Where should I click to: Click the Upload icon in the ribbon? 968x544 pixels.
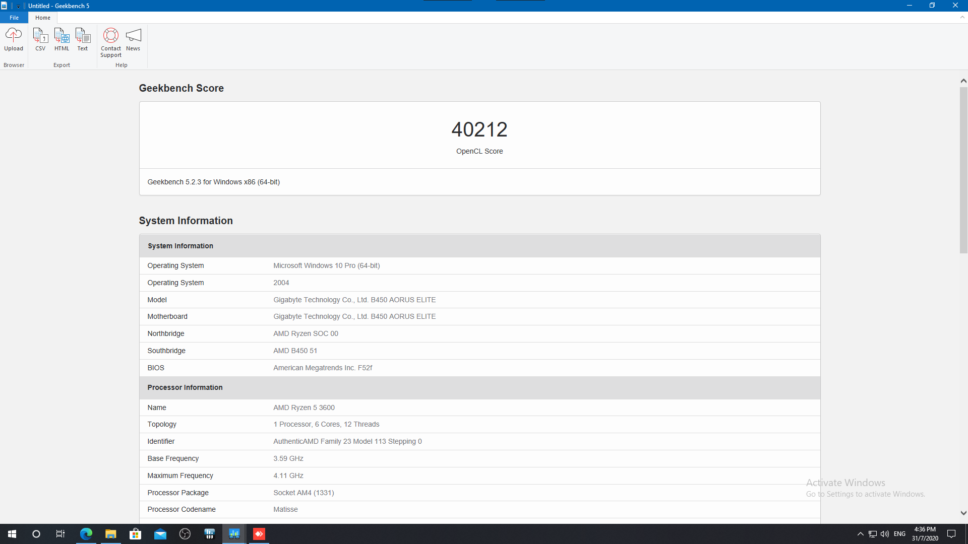pos(14,39)
